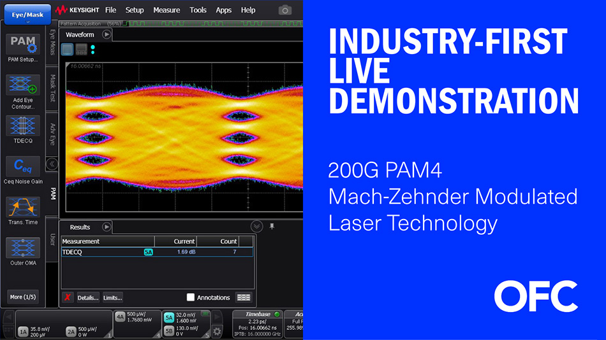Pin the Results panel
The width and height of the screenshot is (606, 340).
(272, 226)
